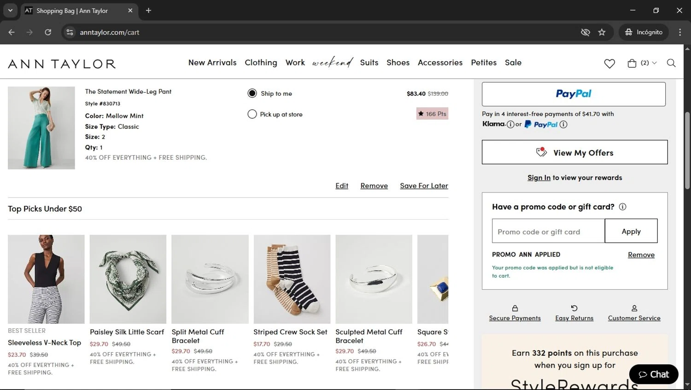Image resolution: width=691 pixels, height=390 pixels.
Task: Open the Striped Crew Sock Set image
Action: (292, 279)
